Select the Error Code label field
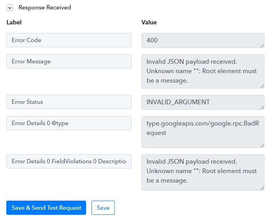Viewport: 270px width, 216px height. [69, 40]
